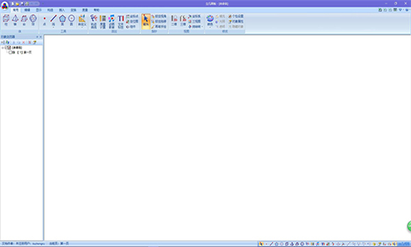Switch to the 变换 (Transform) ribbon tab
The width and height of the screenshot is (411, 247).
[73, 10]
